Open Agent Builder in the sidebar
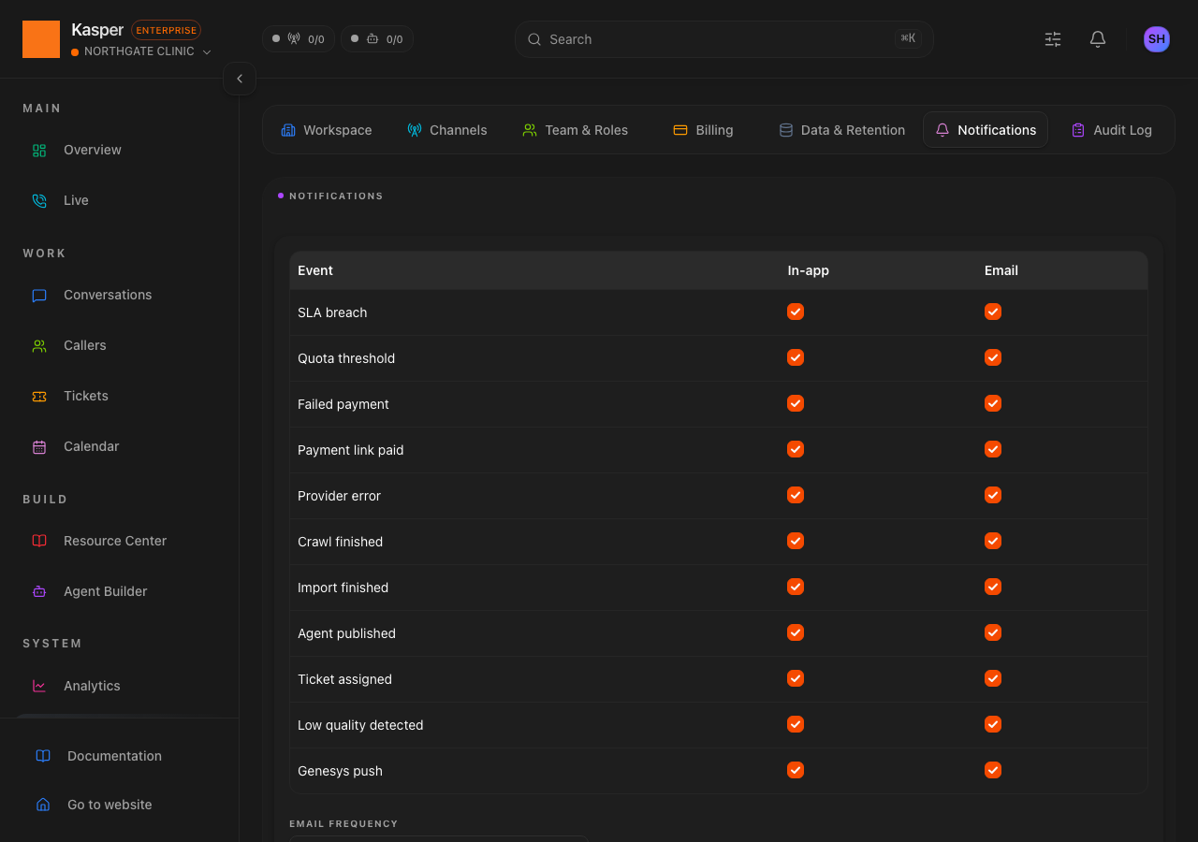The height and width of the screenshot is (842, 1198). click(120, 591)
